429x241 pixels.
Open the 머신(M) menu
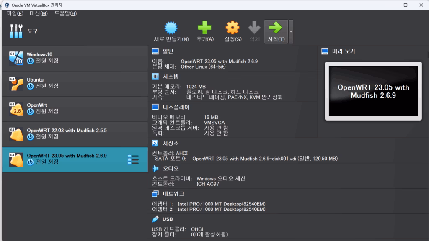(39, 13)
